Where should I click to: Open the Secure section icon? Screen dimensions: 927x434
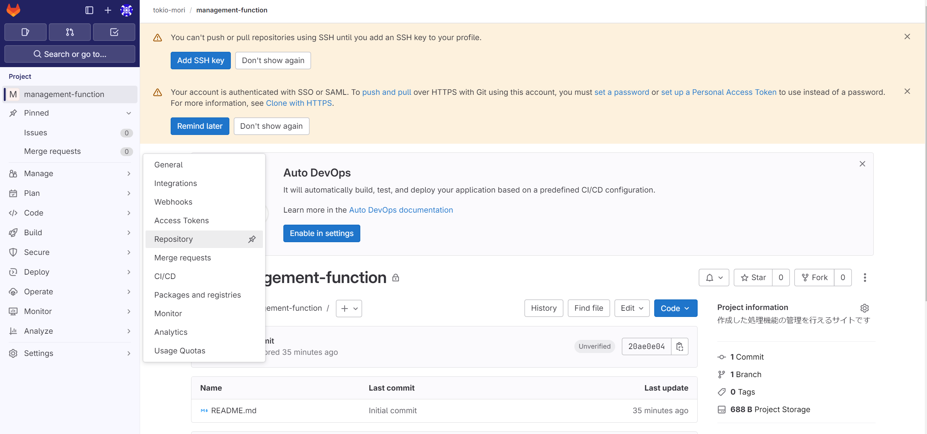(13, 252)
